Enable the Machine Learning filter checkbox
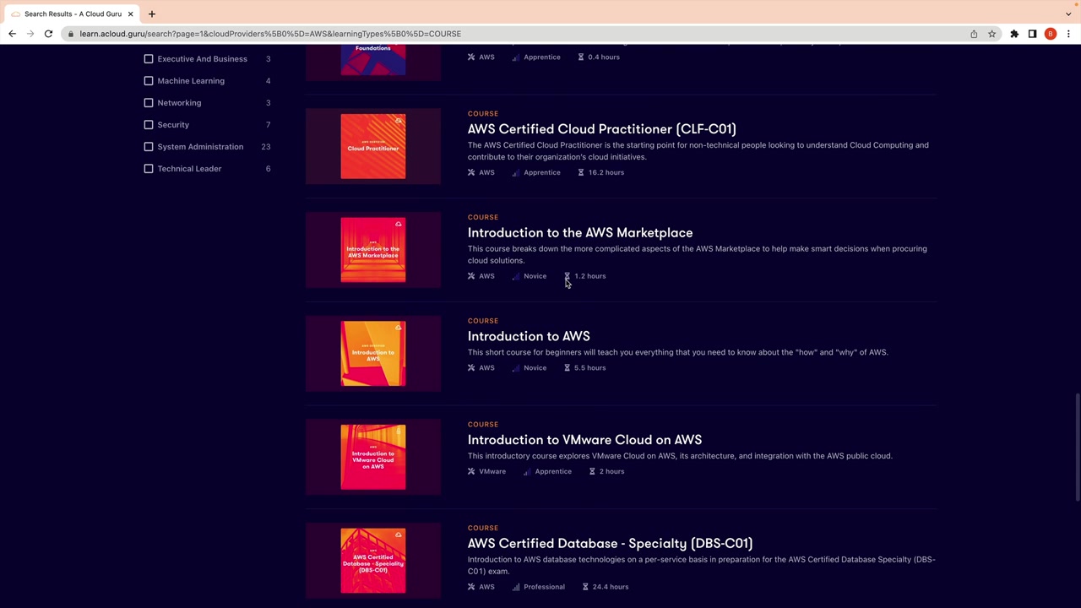Viewport: 1081px width, 608px height. pyautogui.click(x=149, y=81)
